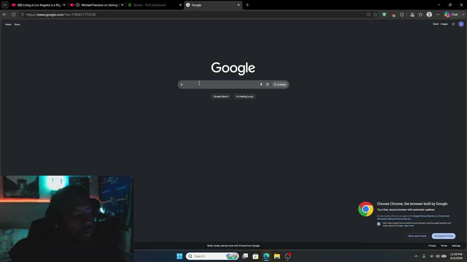The width and height of the screenshot is (467, 262).
Task: Open the Settings footer link
Action: (456, 246)
